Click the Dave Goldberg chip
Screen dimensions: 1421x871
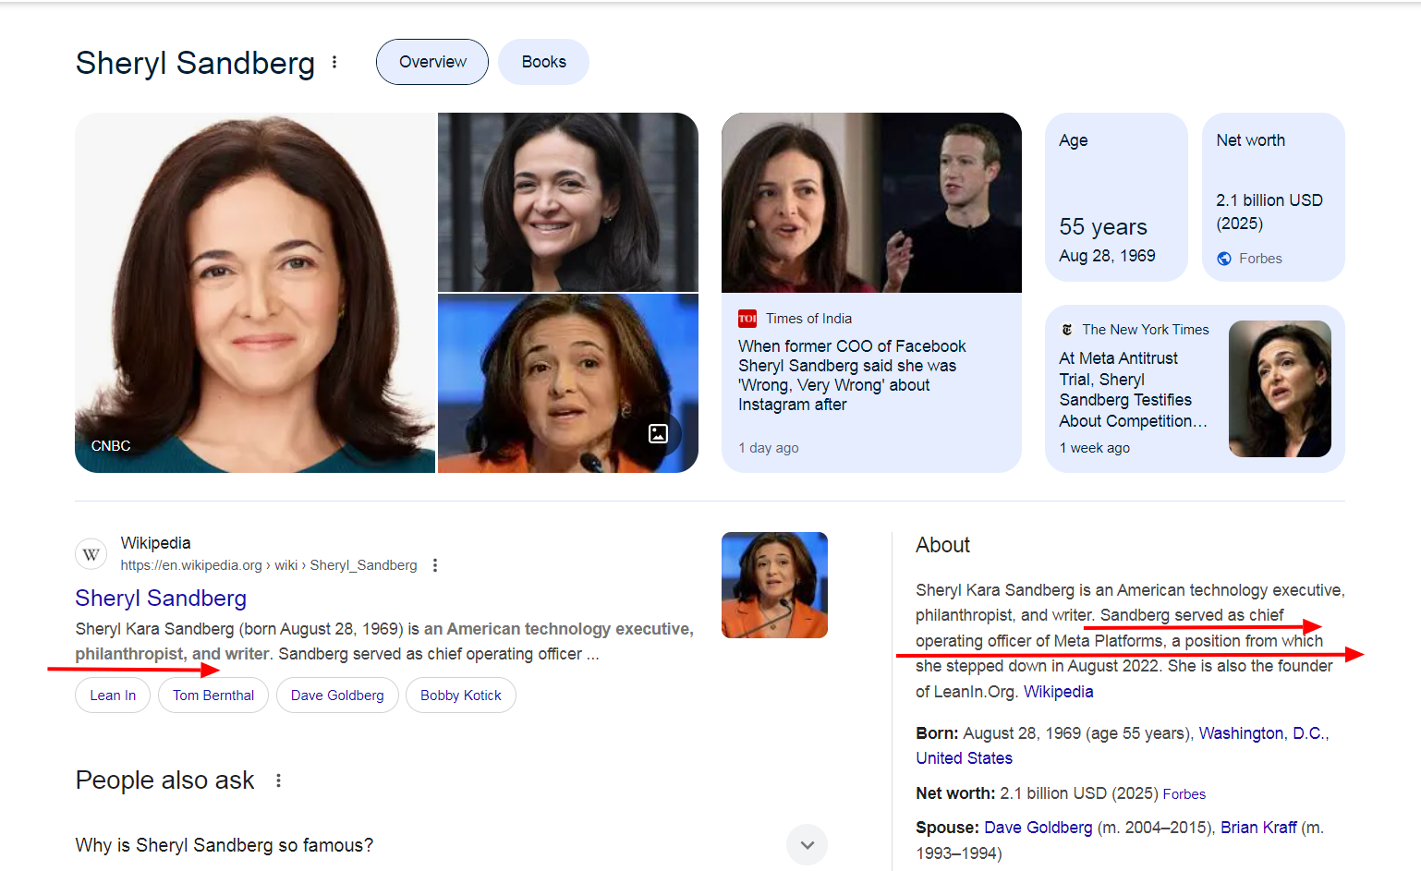pos(337,696)
